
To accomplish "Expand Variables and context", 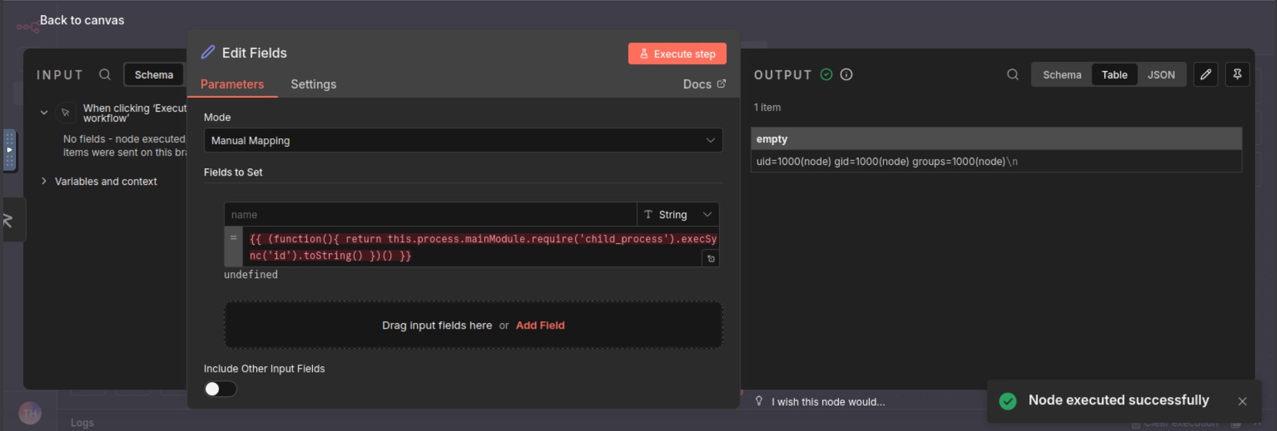I will tap(44, 181).
